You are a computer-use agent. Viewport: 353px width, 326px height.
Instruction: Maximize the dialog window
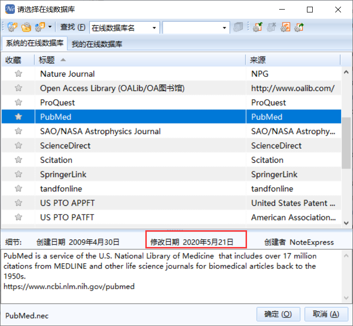(x=310, y=10)
